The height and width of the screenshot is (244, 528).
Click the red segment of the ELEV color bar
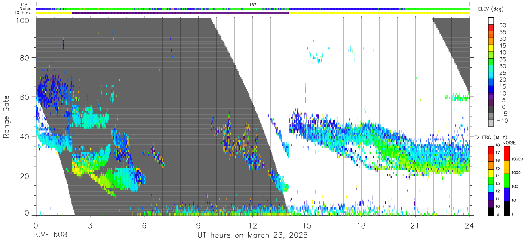click(491, 27)
